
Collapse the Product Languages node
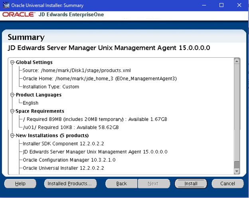(12, 95)
